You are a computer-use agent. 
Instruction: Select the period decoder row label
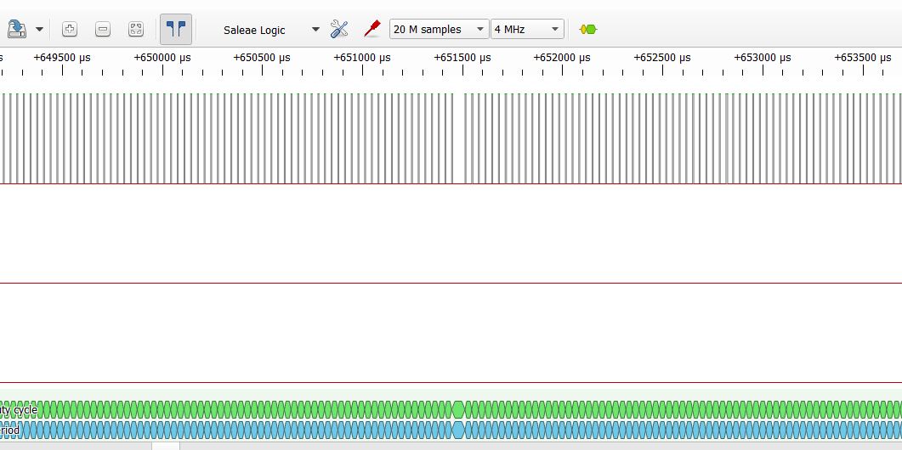pos(10,430)
